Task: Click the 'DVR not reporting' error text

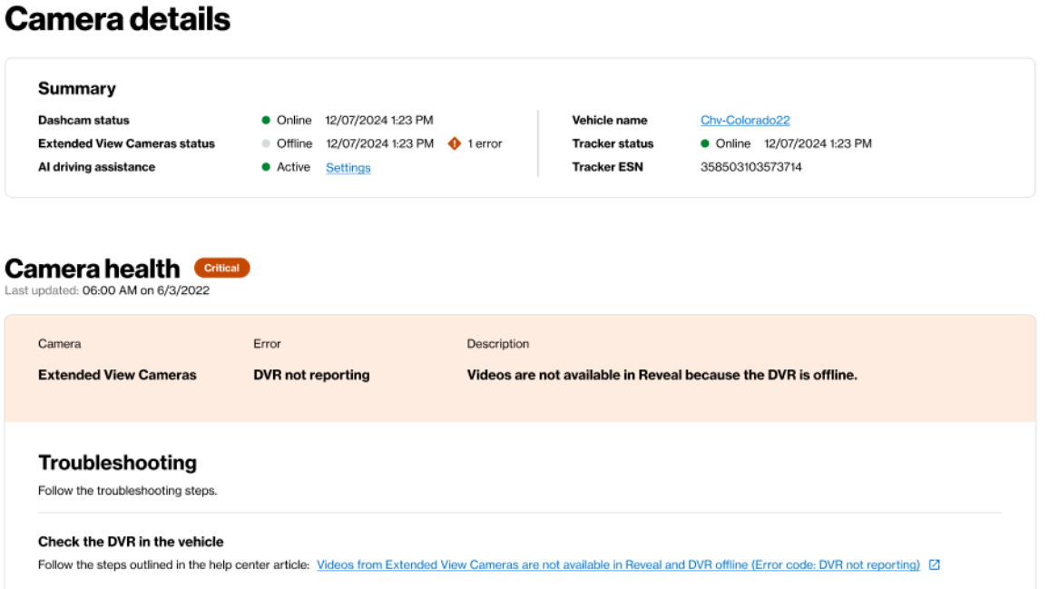Action: pyautogui.click(x=311, y=376)
